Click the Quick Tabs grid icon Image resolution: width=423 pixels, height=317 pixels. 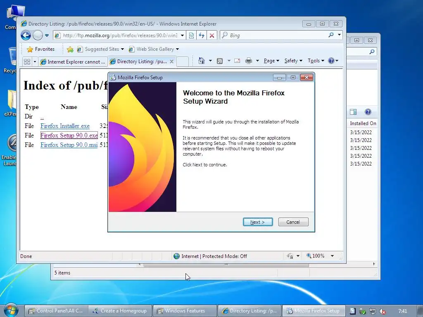[27, 62]
